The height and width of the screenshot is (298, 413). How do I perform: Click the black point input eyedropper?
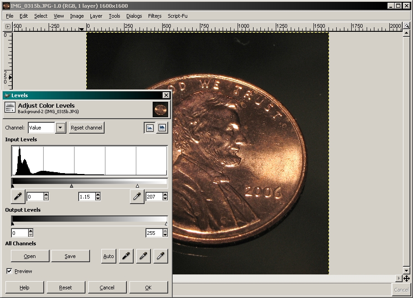pyautogui.click(x=18, y=196)
